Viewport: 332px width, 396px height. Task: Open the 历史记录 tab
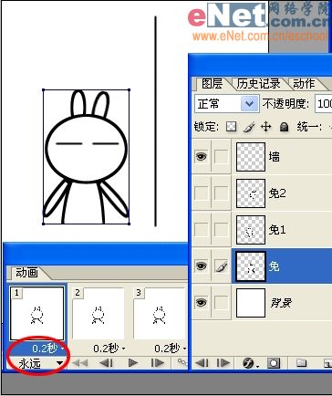(x=258, y=84)
